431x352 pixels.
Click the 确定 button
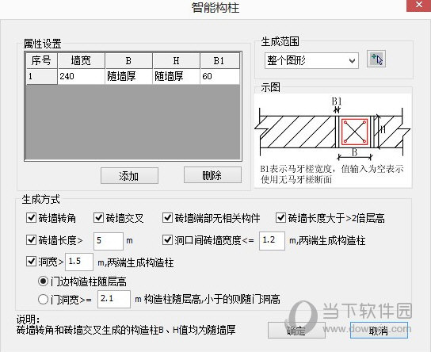(296, 331)
